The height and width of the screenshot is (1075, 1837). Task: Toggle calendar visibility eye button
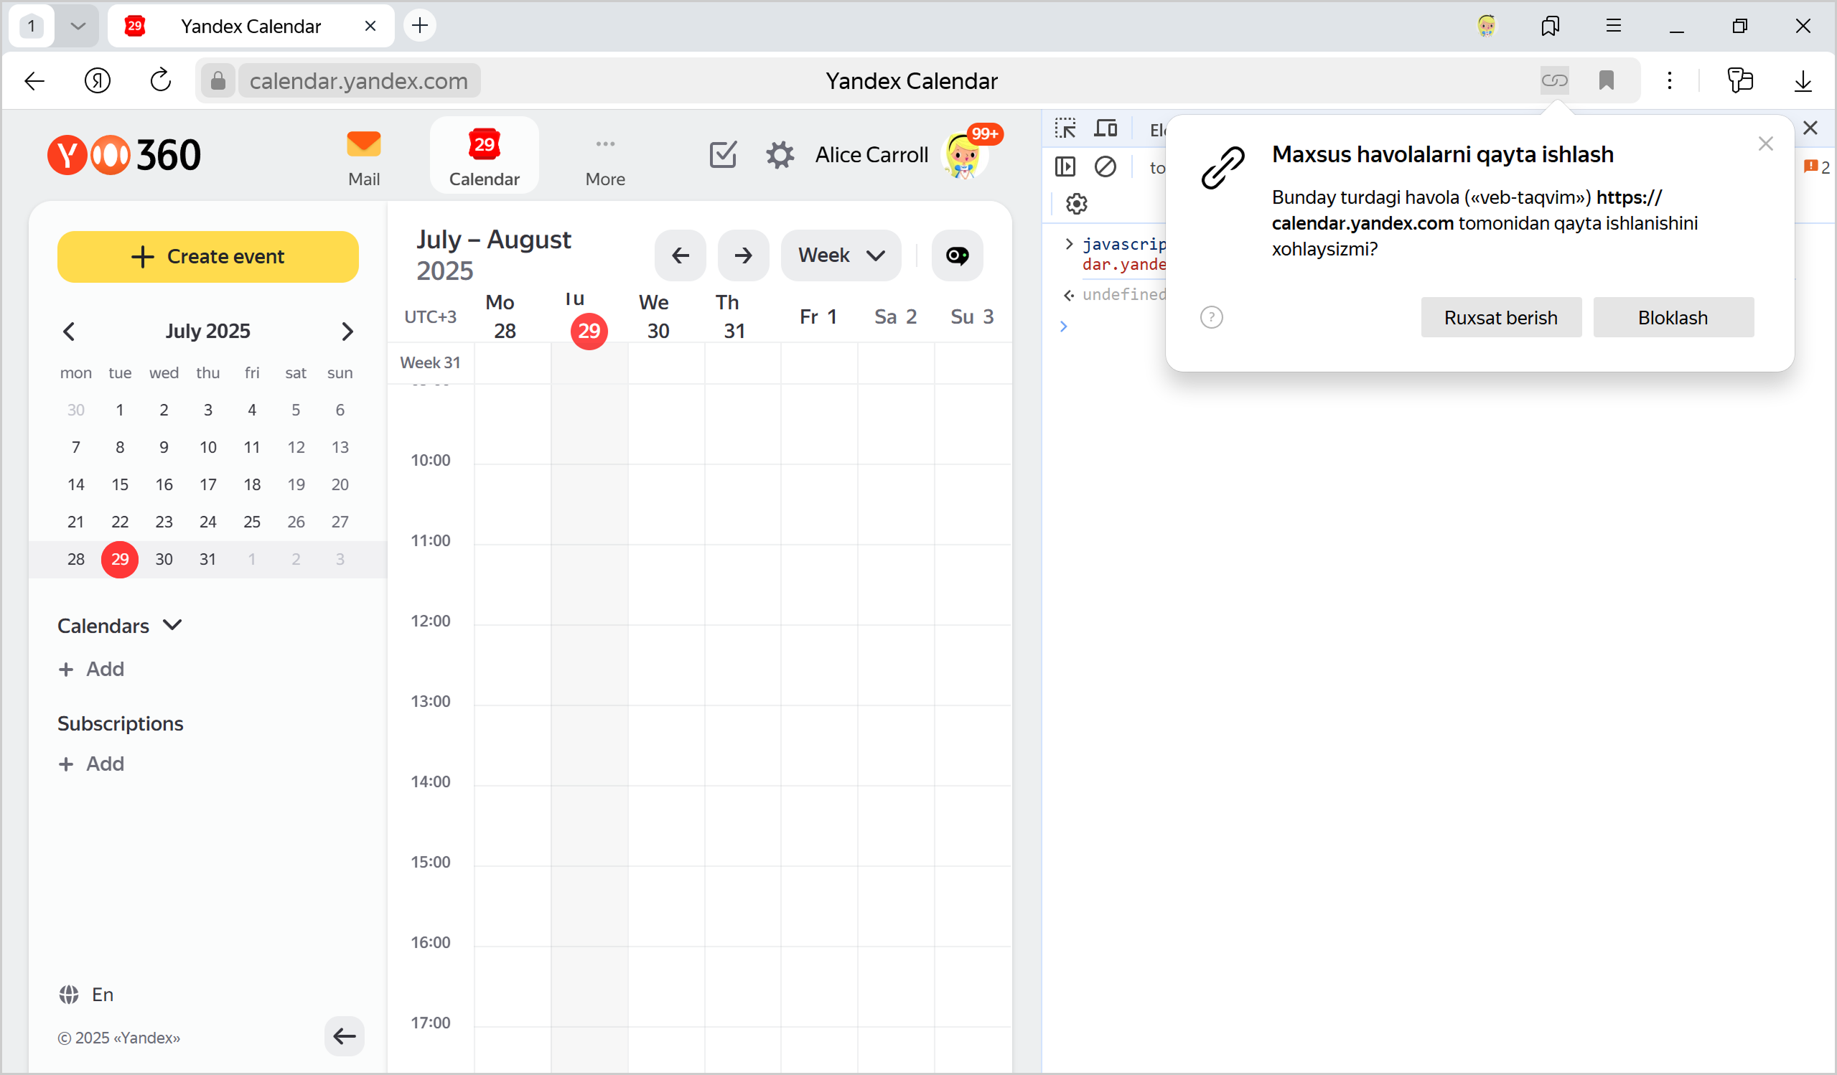coord(956,255)
